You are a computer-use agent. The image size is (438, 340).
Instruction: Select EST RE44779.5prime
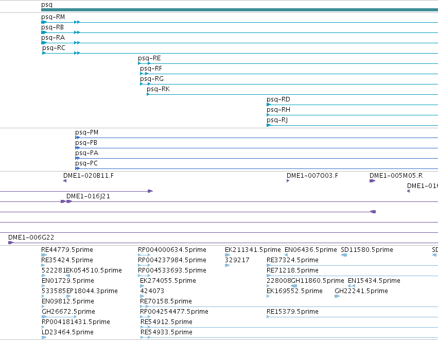coord(67,250)
